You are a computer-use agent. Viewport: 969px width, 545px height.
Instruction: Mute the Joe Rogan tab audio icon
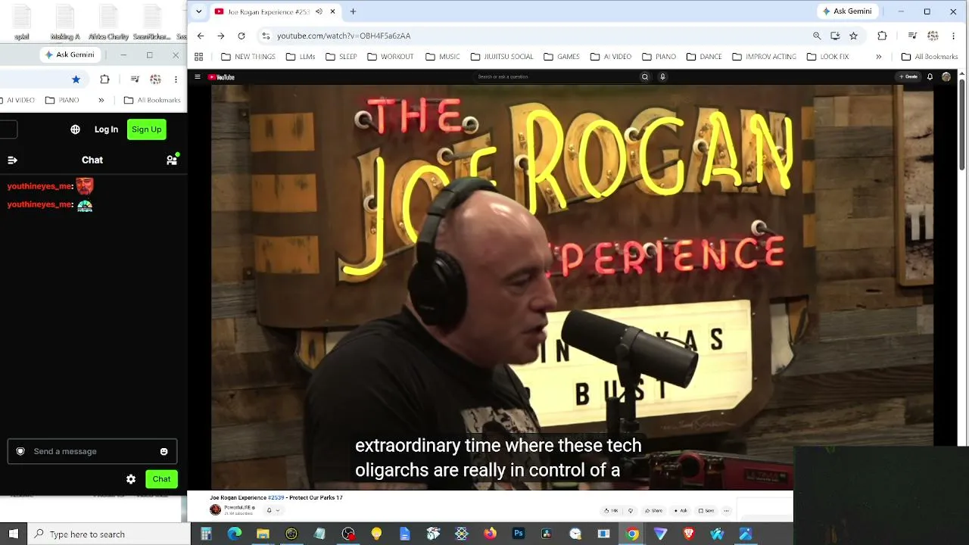[319, 11]
